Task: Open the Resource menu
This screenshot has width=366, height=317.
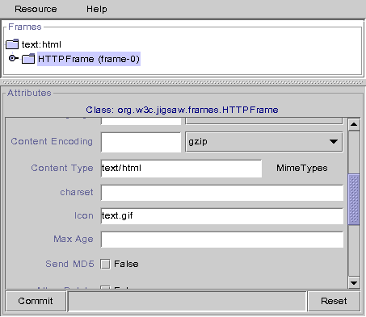Action: point(36,9)
